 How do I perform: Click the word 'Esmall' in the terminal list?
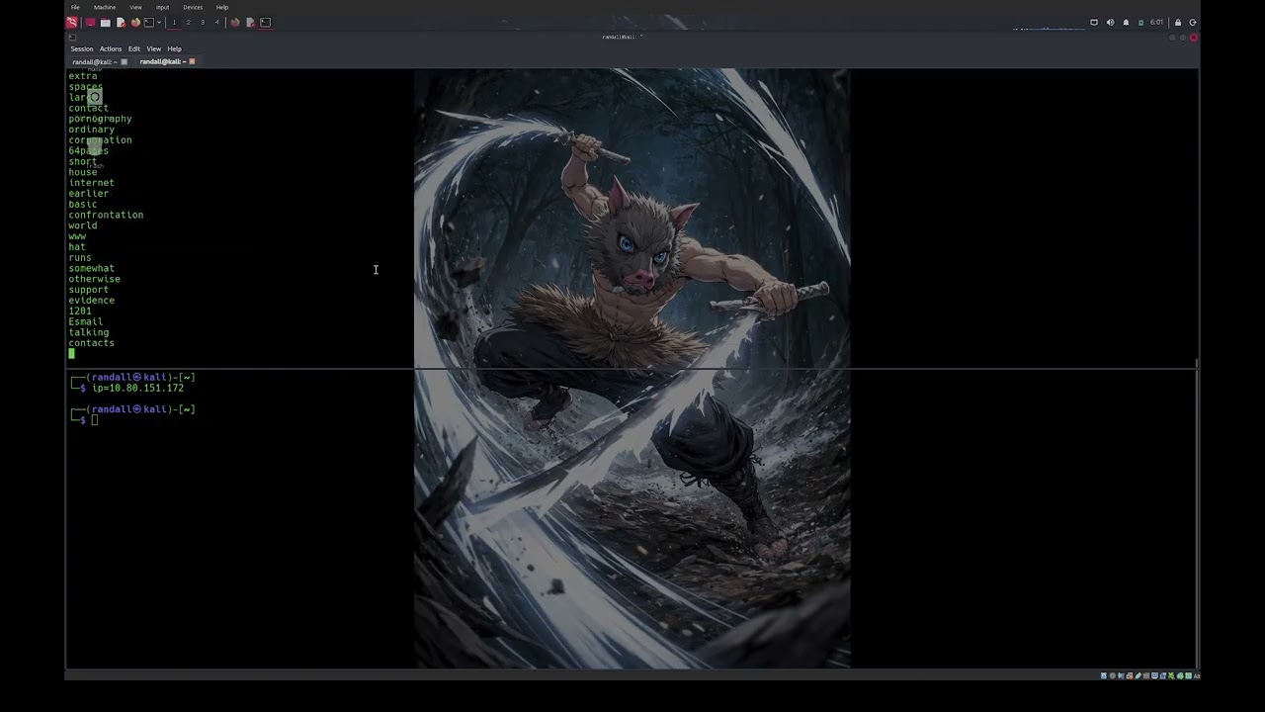pos(86,321)
